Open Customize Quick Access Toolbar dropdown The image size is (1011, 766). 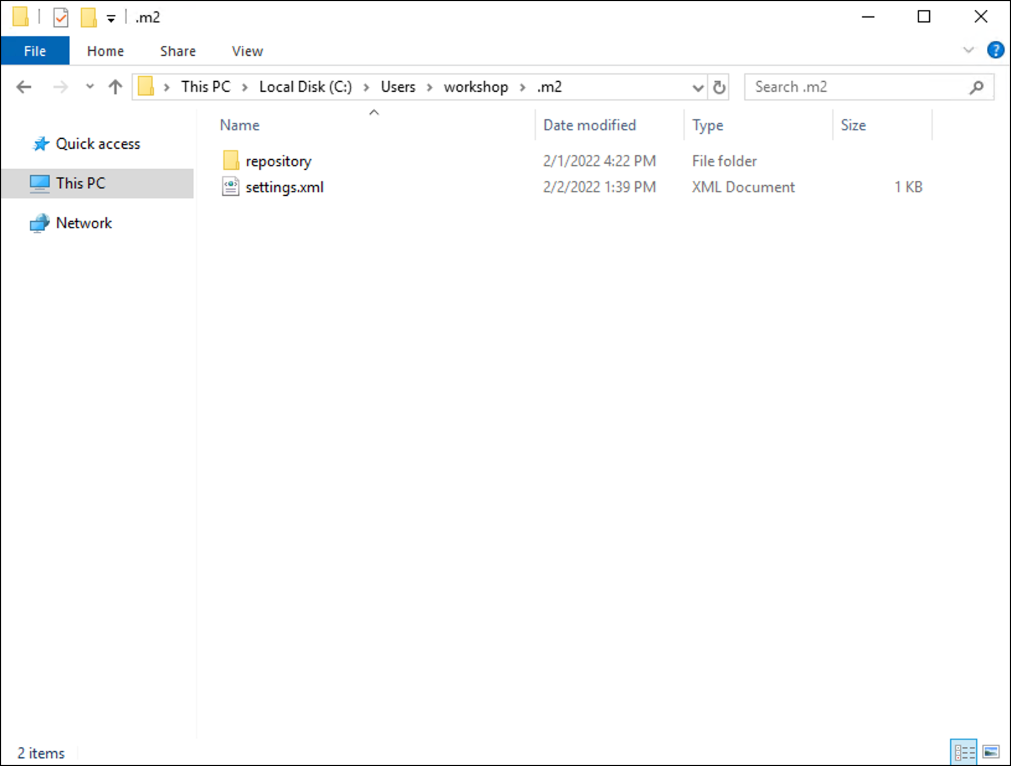111,19
